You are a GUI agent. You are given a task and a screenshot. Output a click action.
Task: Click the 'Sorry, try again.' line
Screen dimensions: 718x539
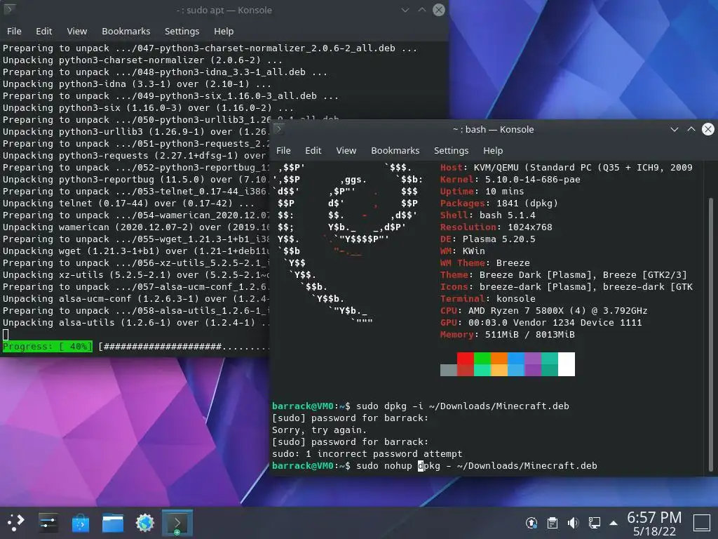click(320, 430)
